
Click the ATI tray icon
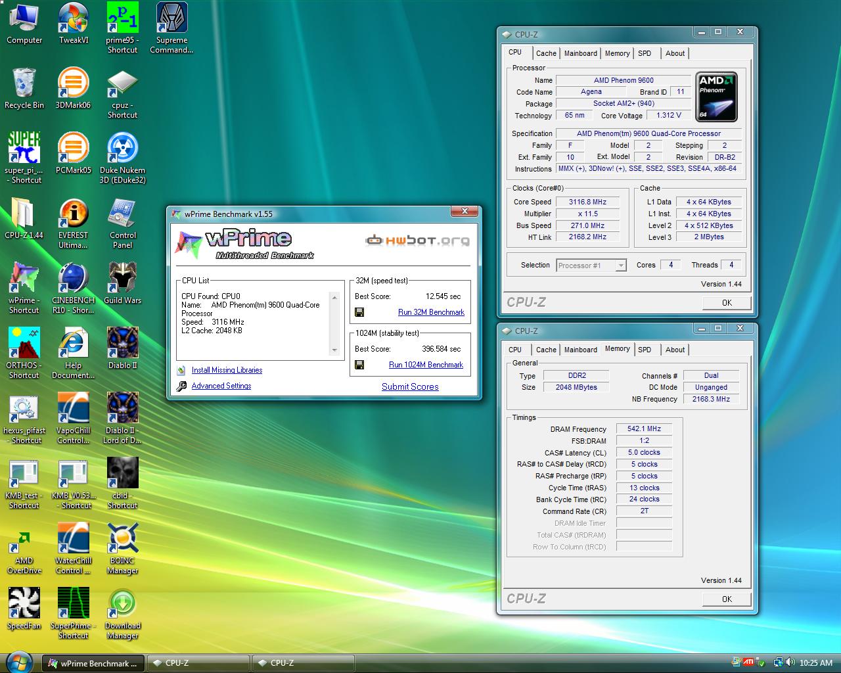point(748,662)
